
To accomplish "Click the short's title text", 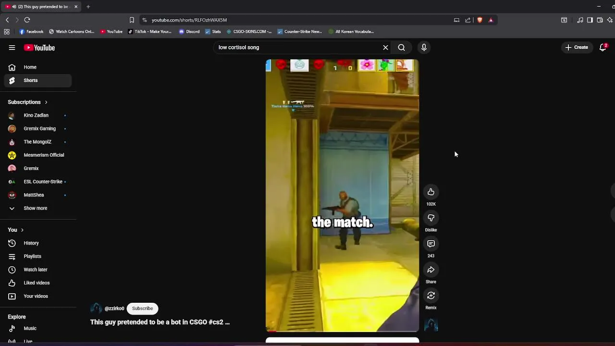I will [160, 322].
